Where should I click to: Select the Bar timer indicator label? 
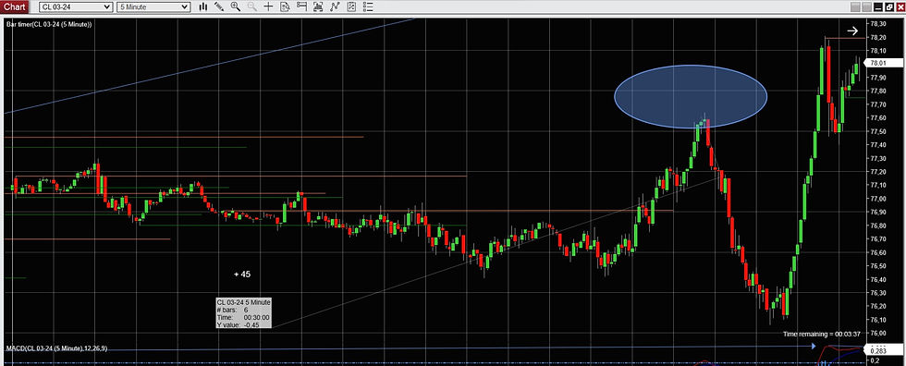pyautogui.click(x=49, y=24)
